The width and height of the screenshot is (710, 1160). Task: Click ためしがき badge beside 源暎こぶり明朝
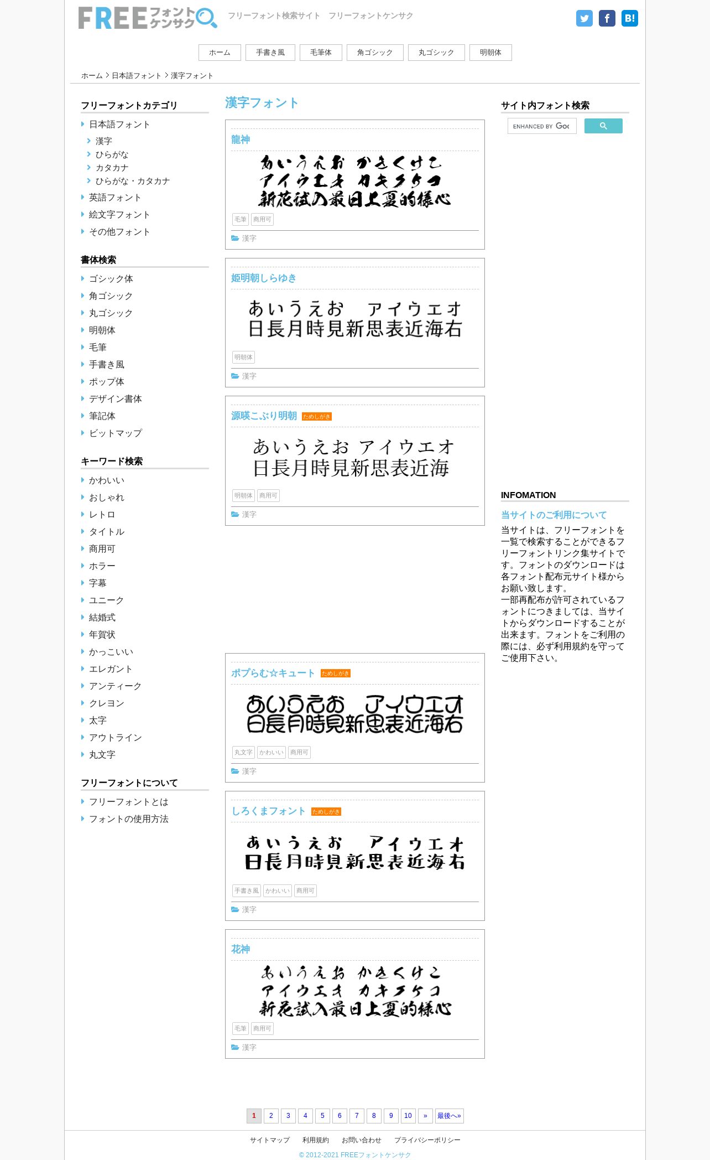pyautogui.click(x=317, y=417)
